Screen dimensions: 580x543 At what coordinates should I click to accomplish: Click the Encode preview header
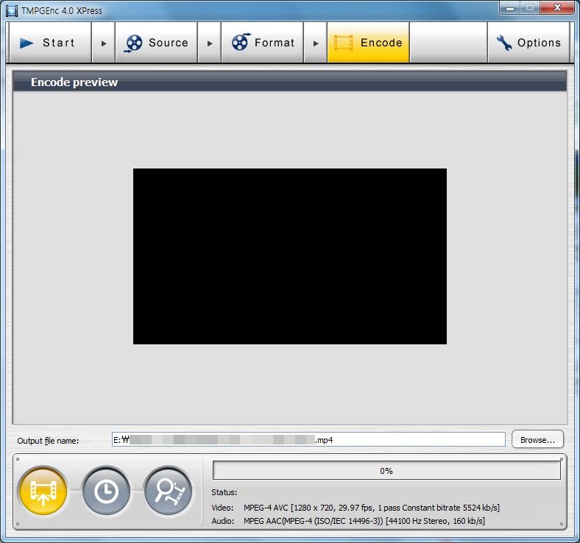tap(289, 82)
